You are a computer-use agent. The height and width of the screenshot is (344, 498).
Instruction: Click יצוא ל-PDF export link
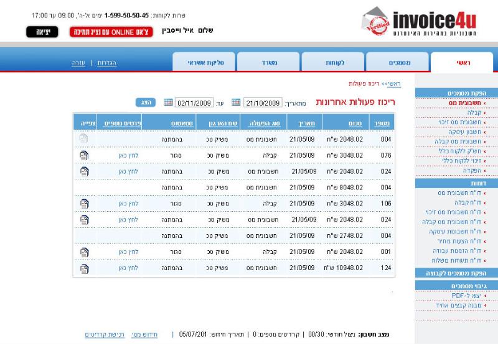click(x=466, y=296)
